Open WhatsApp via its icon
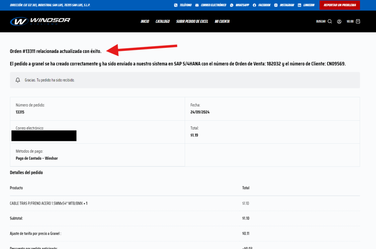376x249 pixels. point(231,5)
